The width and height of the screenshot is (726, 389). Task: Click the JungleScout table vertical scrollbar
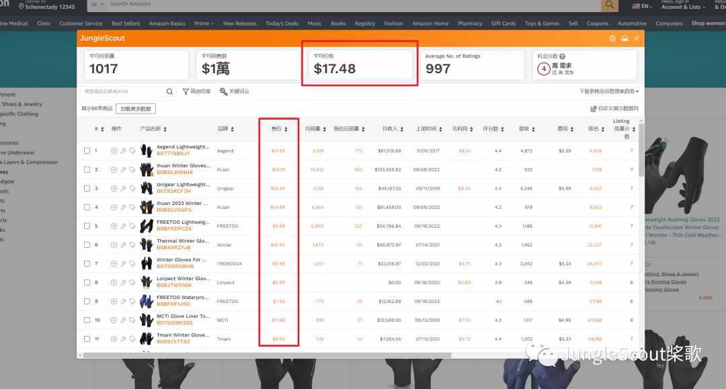pos(641,149)
